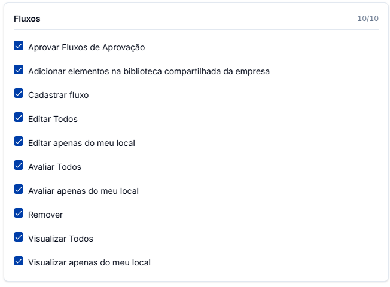This screenshot has height=287, width=390.
Task: Uncheck Adicionar elementos na biblioteca compartilhada checkbox
Action: (19, 69)
